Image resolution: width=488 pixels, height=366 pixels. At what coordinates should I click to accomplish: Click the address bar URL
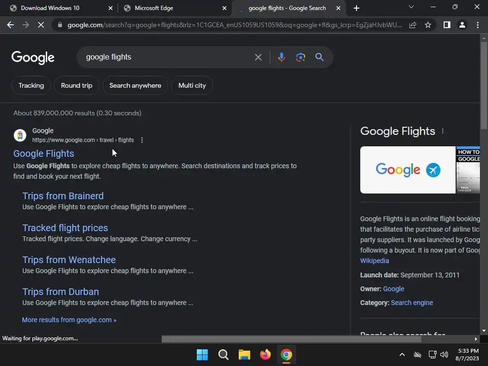(234, 25)
